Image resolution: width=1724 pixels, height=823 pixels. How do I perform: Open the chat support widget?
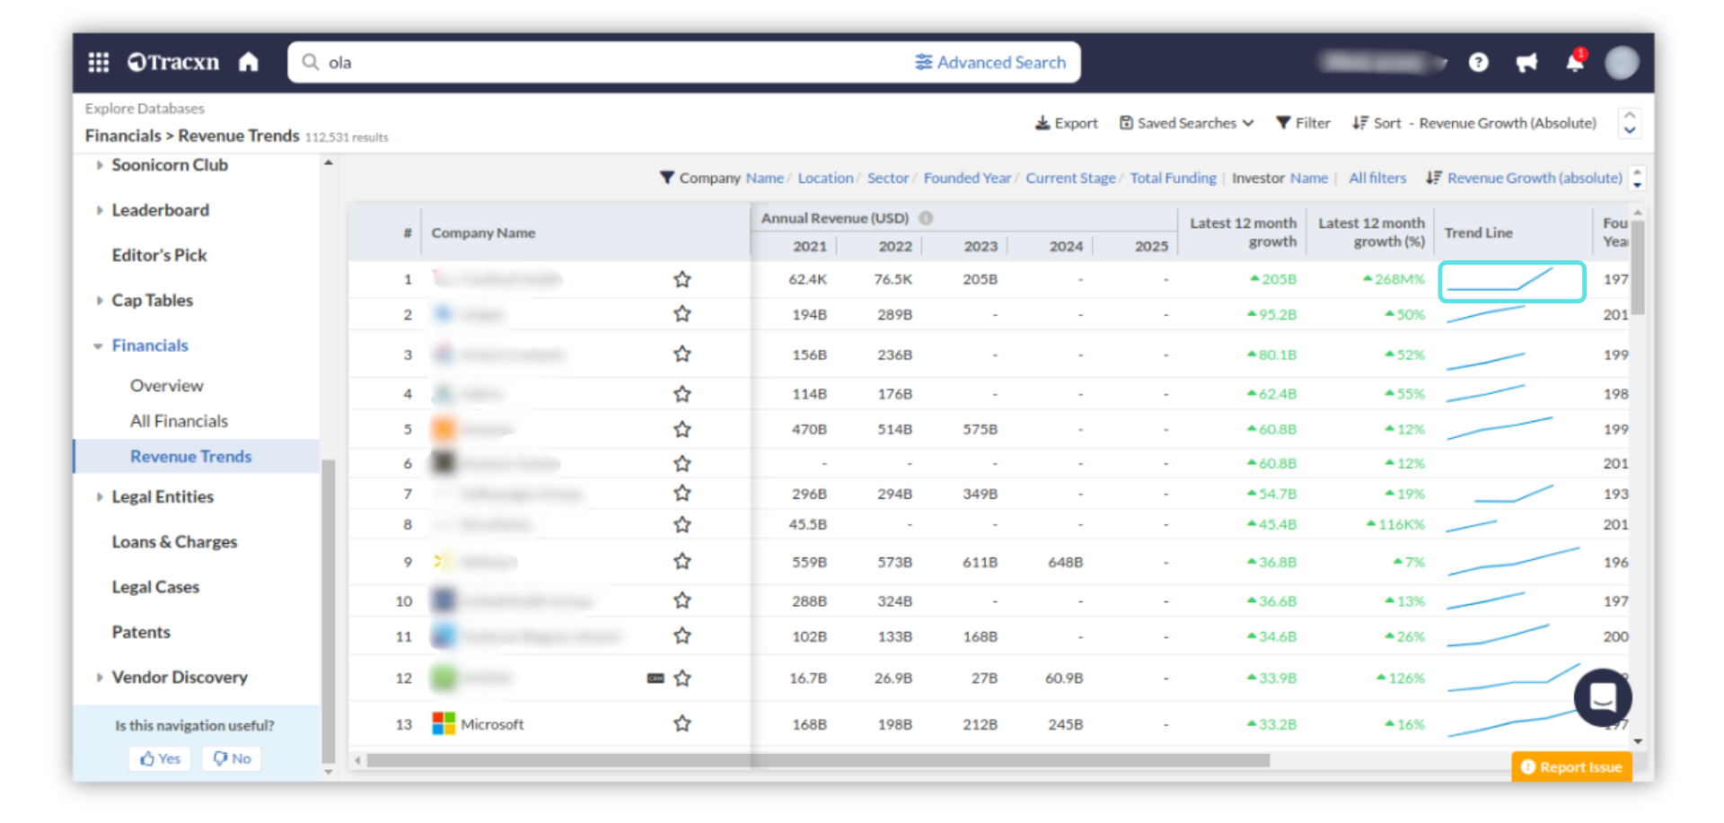(1603, 696)
